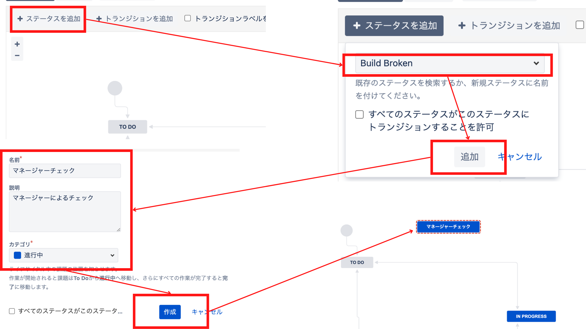Click the TO DO status node top-left diagram
The width and height of the screenshot is (586, 329).
pos(128,127)
